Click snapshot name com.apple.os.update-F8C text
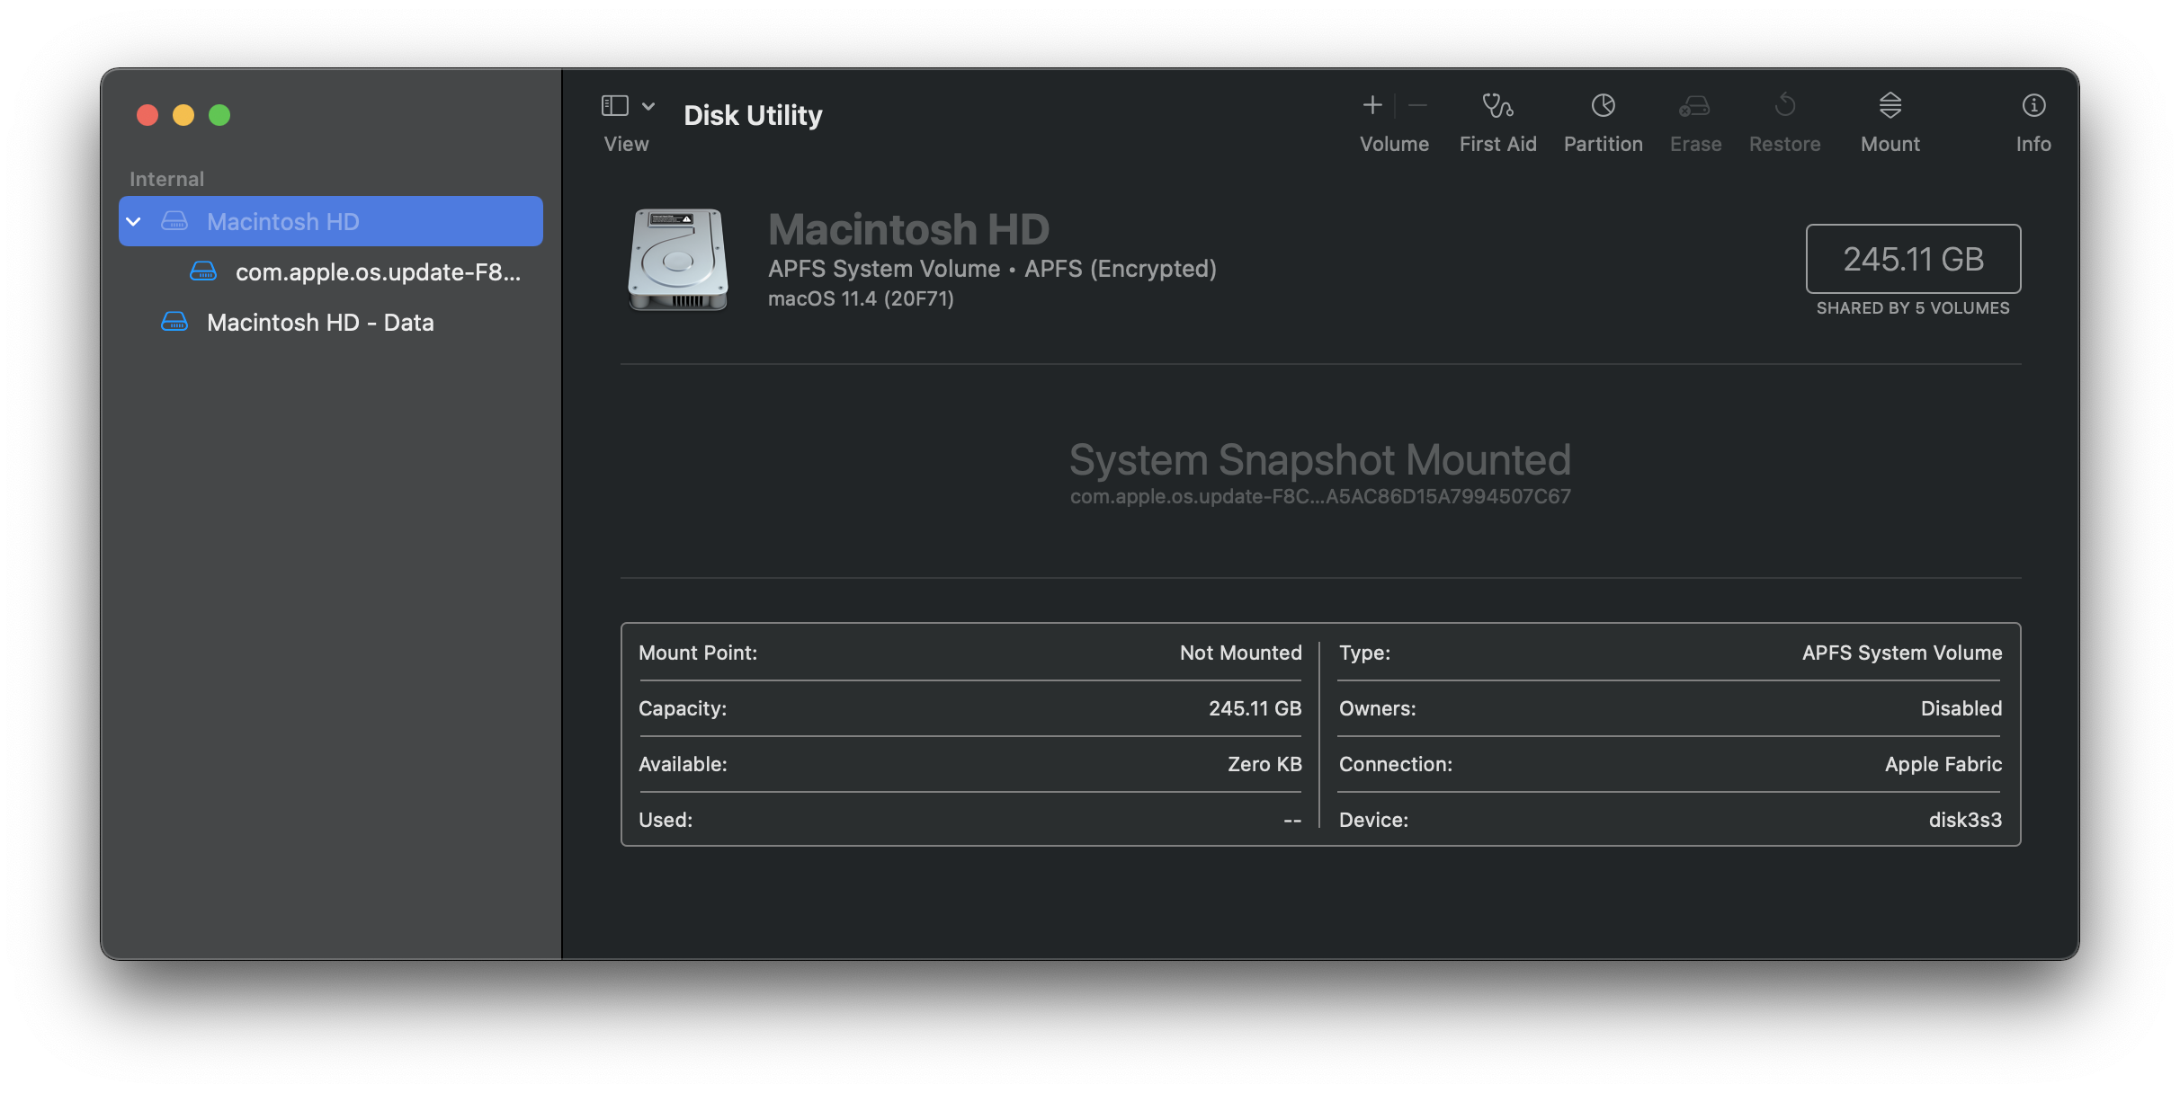Image resolution: width=2180 pixels, height=1093 pixels. [x=1320, y=496]
